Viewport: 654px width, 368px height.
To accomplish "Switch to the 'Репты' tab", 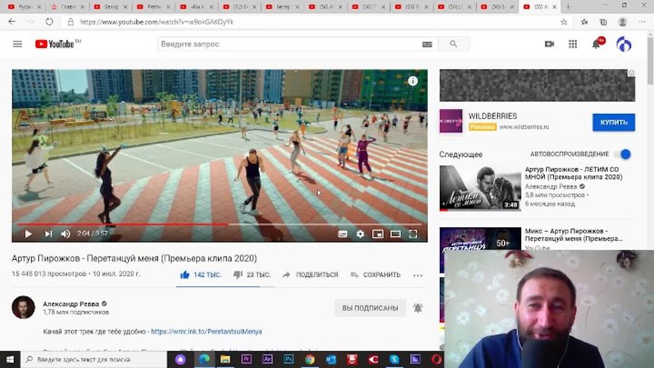I will pos(153,7).
